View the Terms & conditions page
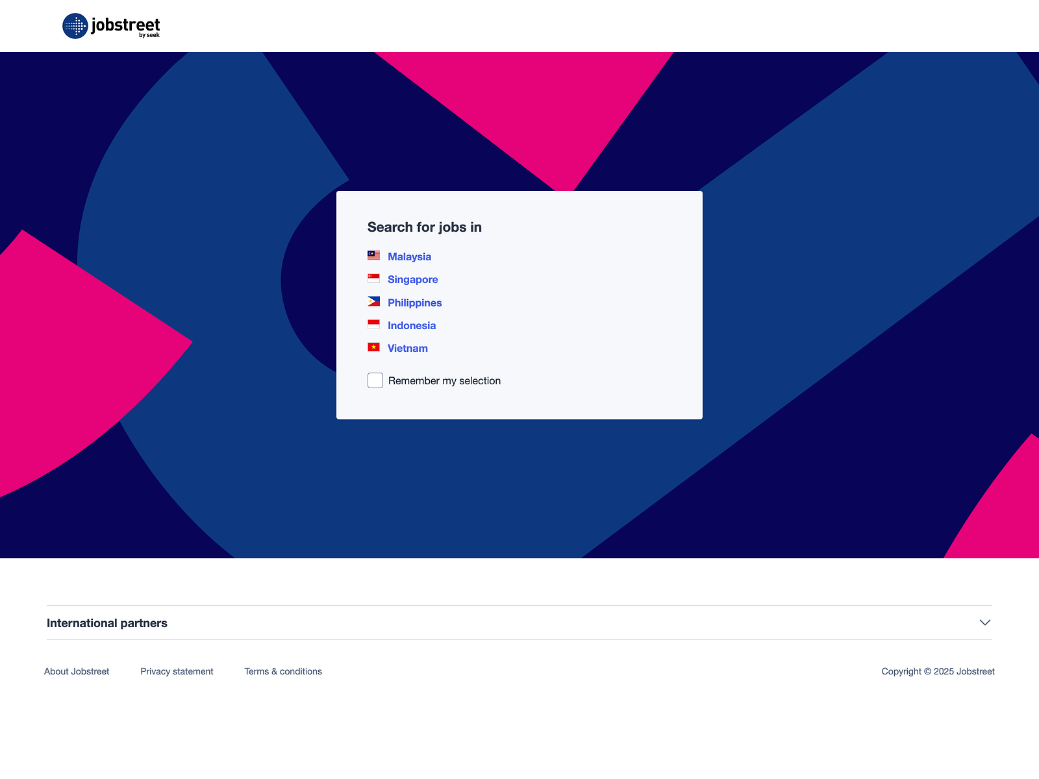This screenshot has height=779, width=1039. tap(283, 671)
